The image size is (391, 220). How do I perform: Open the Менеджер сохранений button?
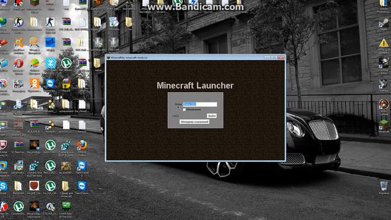(194, 122)
